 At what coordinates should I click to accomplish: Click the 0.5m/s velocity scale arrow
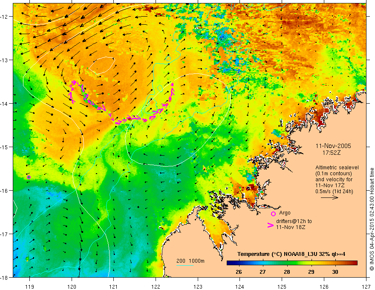[329, 197]
